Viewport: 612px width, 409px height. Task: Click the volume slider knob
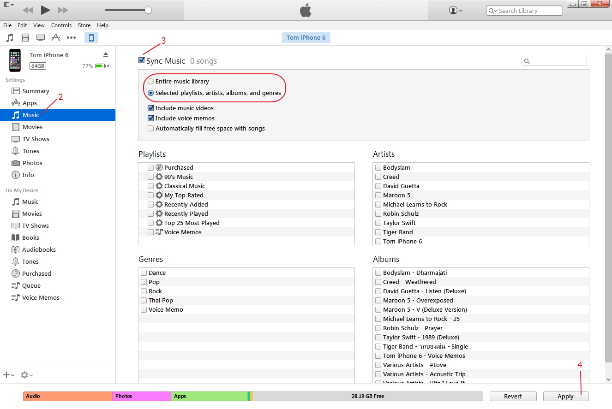(148, 10)
